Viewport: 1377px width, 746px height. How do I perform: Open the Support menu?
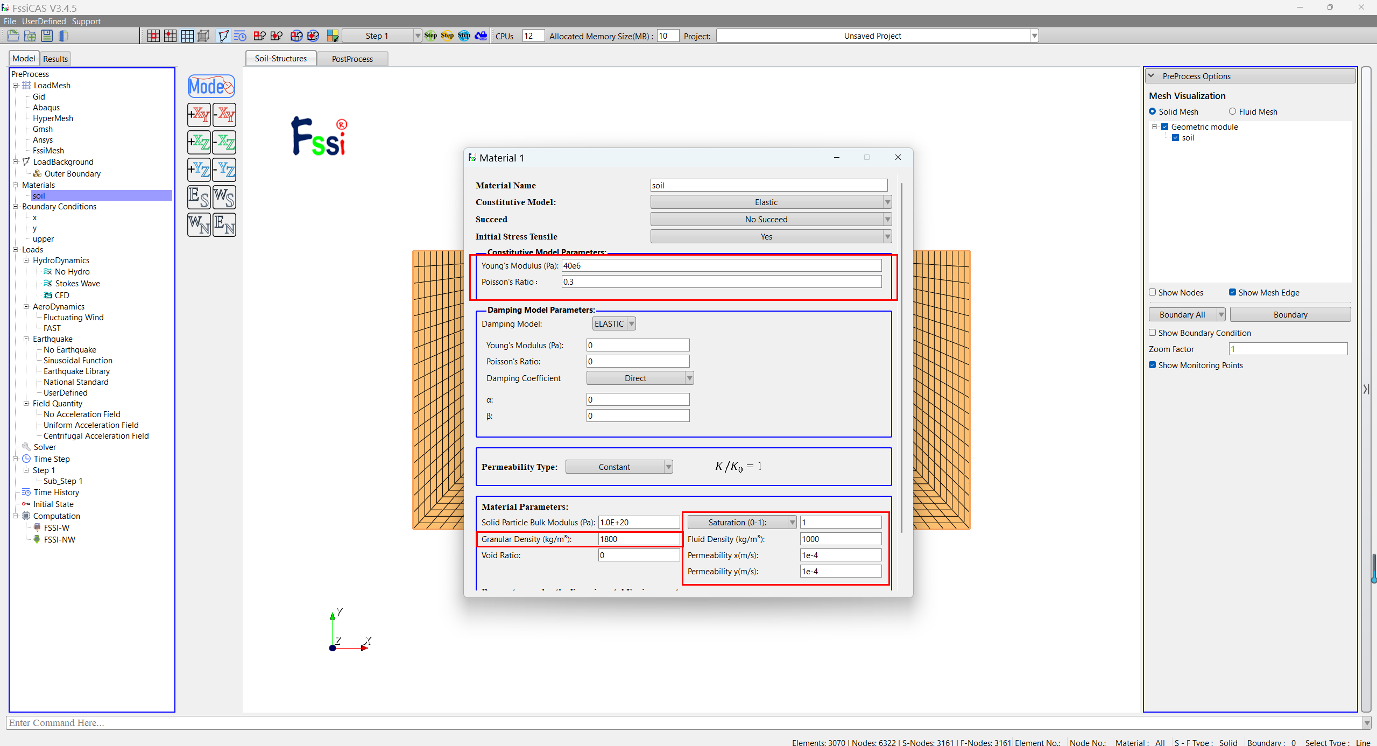86,22
